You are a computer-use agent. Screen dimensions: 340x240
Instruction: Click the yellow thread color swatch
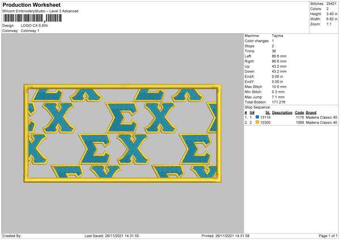(257, 122)
